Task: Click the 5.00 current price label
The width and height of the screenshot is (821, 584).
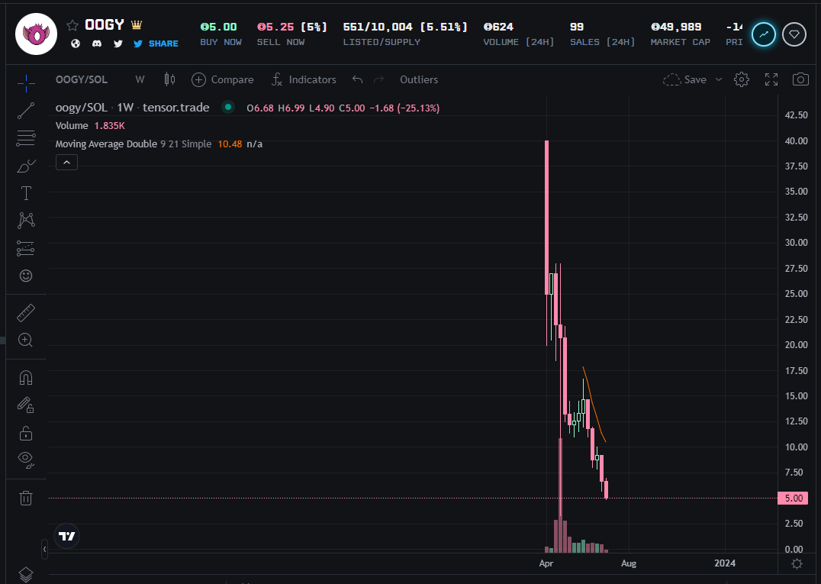Action: 794,498
